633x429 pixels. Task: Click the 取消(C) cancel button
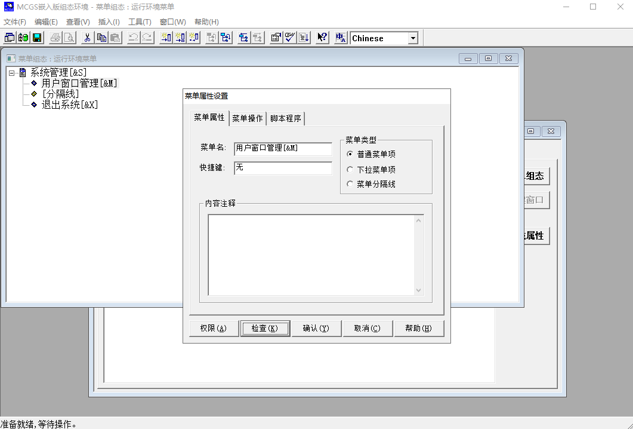point(368,328)
